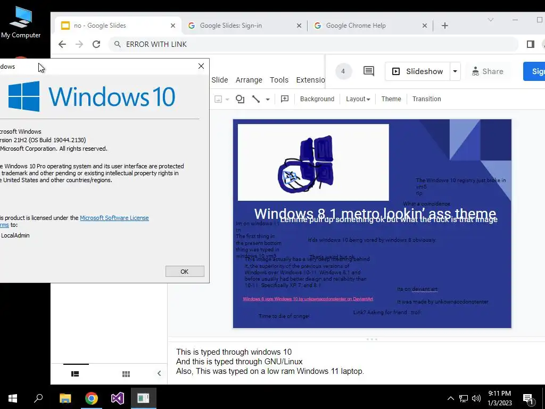Click the blue Sign in button
Viewport: 545px width, 409px height.
point(534,71)
